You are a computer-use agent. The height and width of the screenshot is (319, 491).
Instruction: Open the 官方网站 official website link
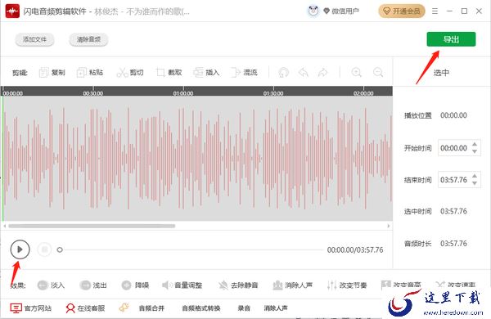31,308
